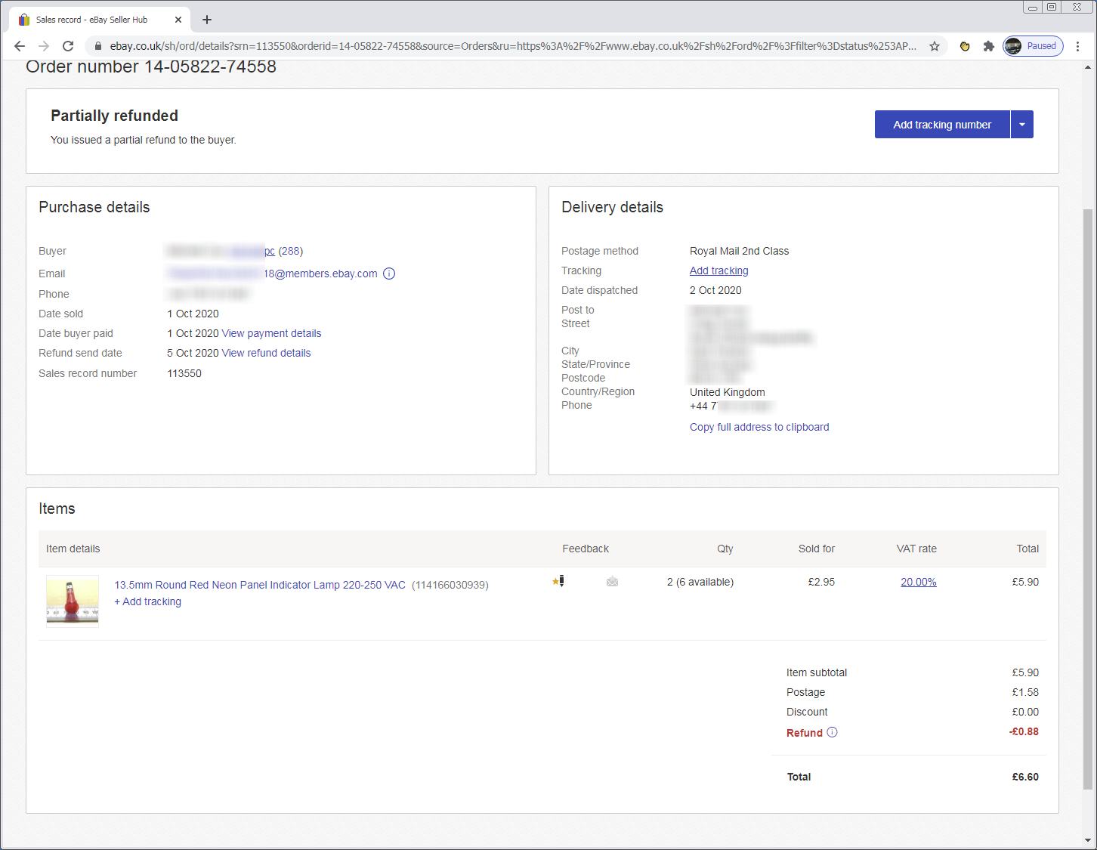The width and height of the screenshot is (1097, 850).
Task: Click the page reload icon
Action: 68,45
